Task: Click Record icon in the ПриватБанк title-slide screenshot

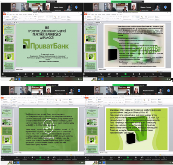Action: click(x=48, y=74)
